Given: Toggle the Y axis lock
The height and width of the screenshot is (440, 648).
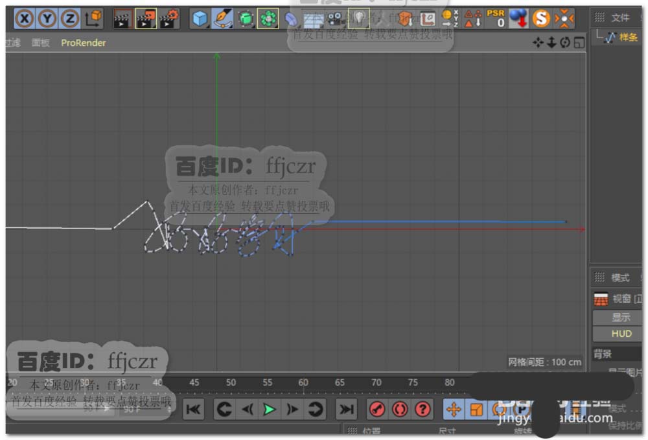Looking at the screenshot, I should [x=47, y=19].
